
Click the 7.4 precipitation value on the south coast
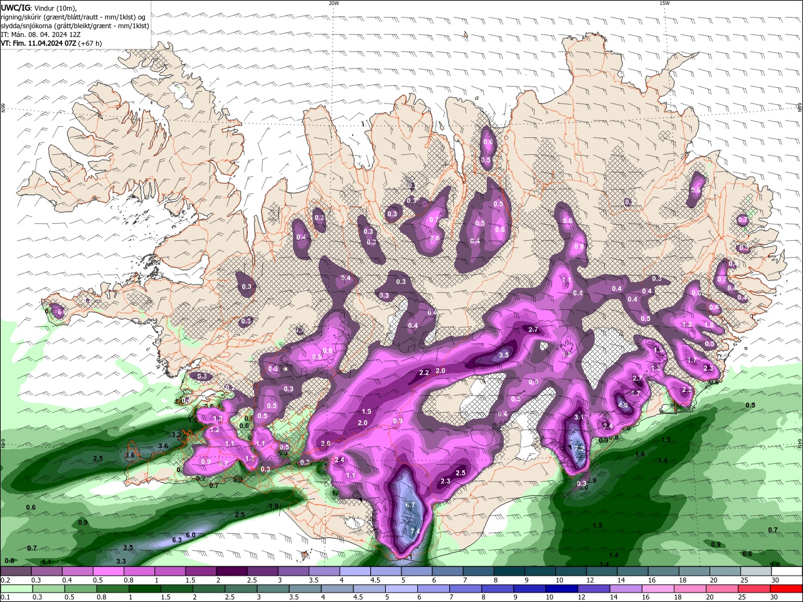415,531
